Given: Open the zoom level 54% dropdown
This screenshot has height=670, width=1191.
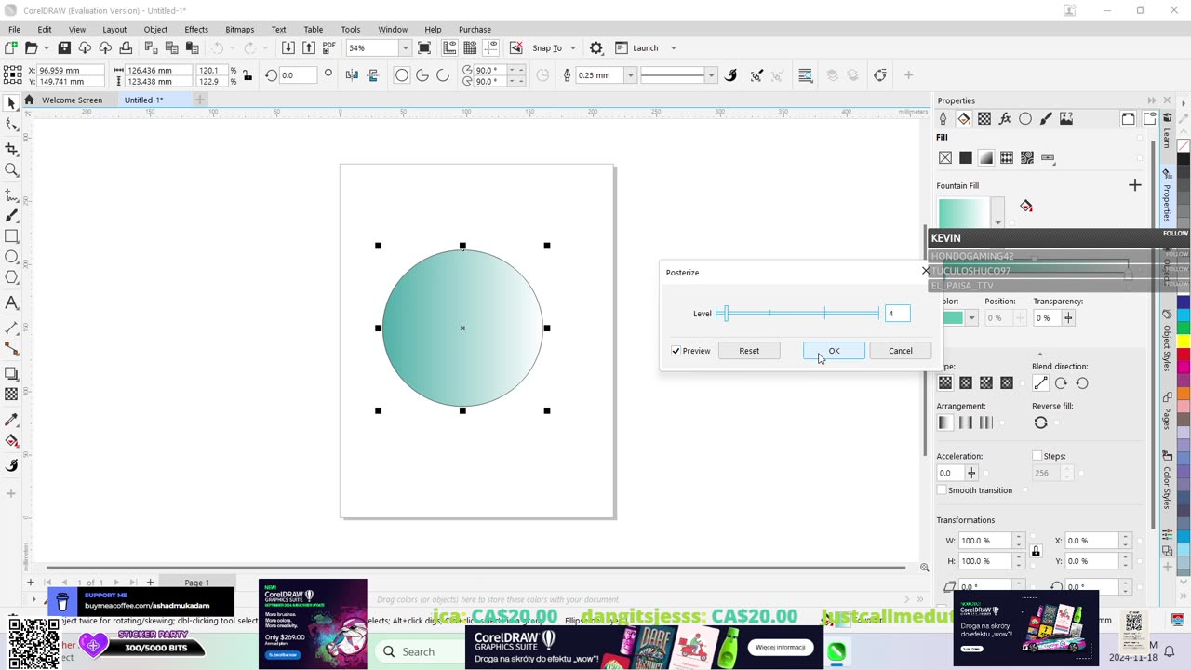Looking at the screenshot, I should (x=405, y=48).
